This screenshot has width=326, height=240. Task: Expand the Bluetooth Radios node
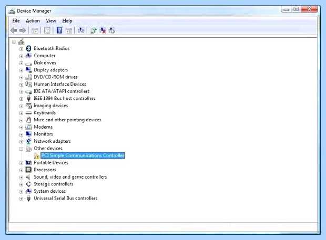21,49
